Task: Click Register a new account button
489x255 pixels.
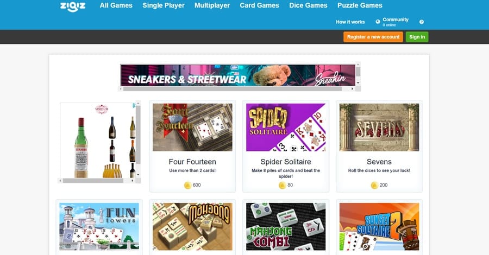Action: 373,37
